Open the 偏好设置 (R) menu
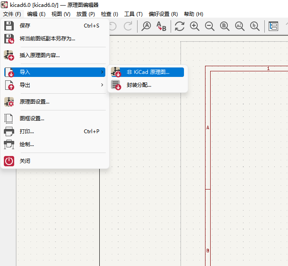This screenshot has height=266, width=288. point(163,14)
